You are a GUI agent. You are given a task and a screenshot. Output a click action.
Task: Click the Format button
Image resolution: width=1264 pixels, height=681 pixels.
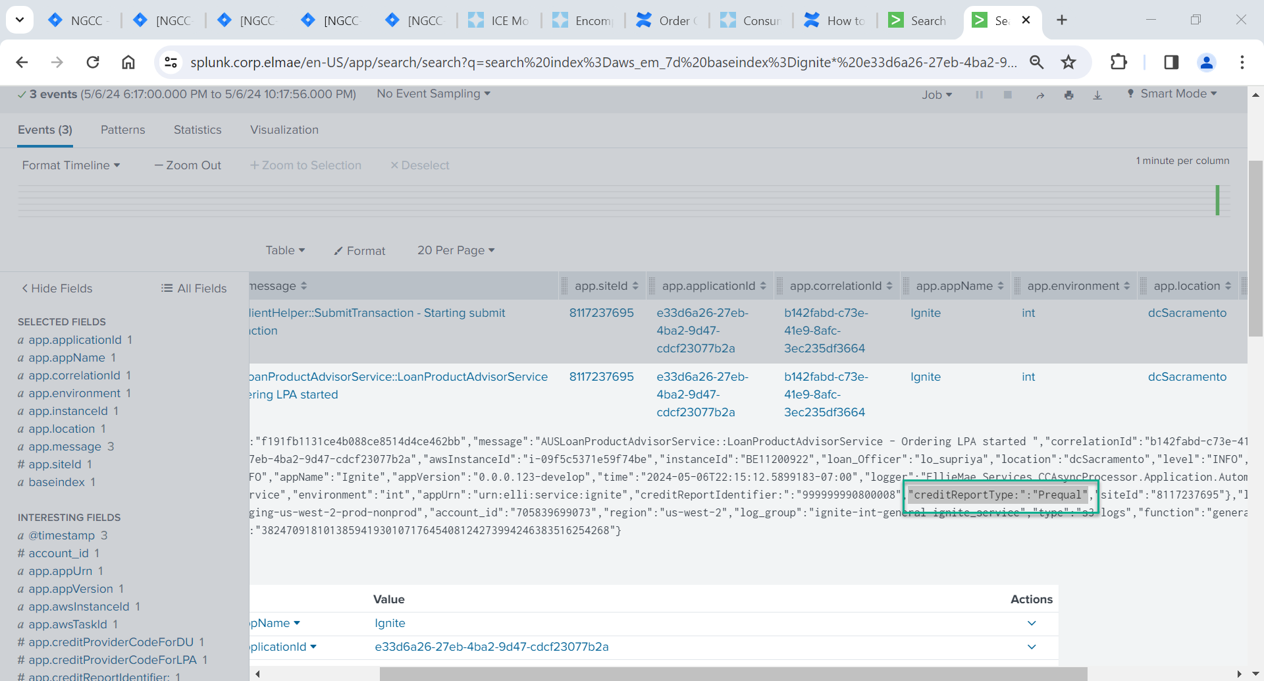click(359, 251)
